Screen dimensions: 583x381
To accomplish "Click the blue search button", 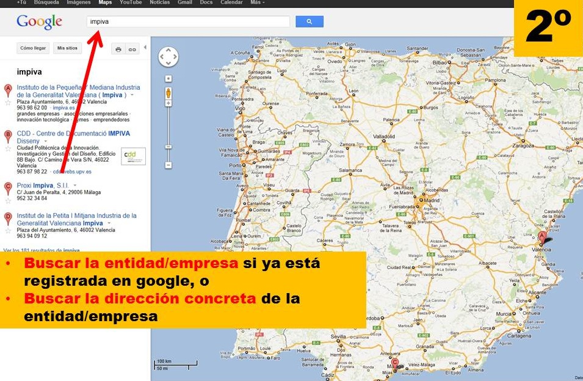I will tap(309, 21).
